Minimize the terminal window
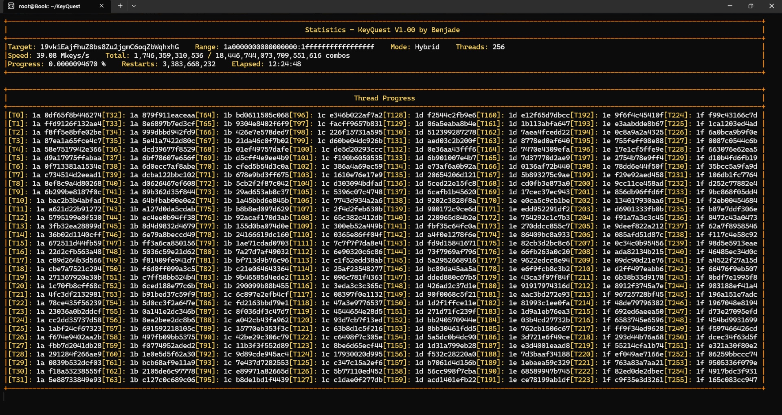Image resolution: width=782 pixels, height=415 pixels. [x=730, y=6]
